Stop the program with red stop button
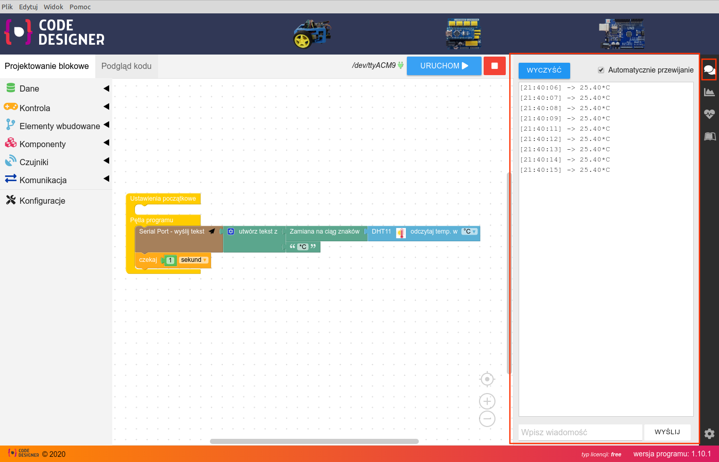The width and height of the screenshot is (719, 462). [x=494, y=66]
